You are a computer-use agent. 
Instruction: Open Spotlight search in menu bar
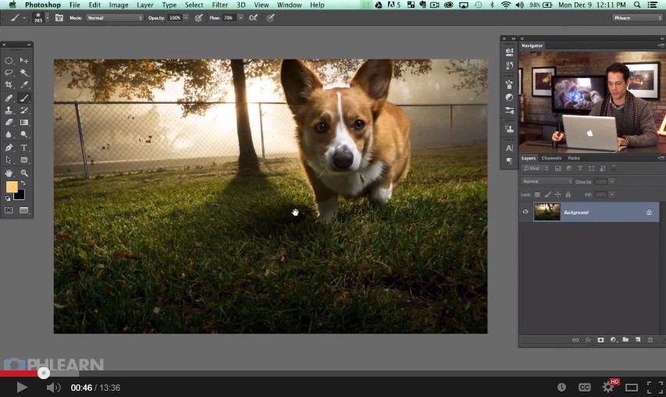coord(637,5)
